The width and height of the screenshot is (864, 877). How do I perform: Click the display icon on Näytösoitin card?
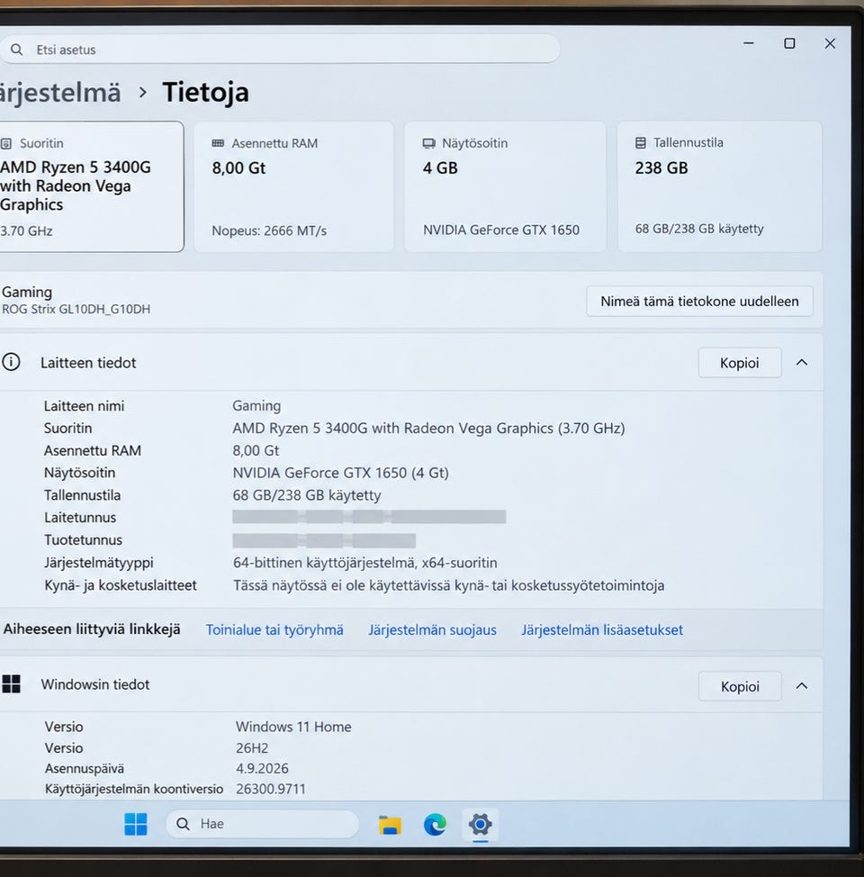pyautogui.click(x=429, y=143)
